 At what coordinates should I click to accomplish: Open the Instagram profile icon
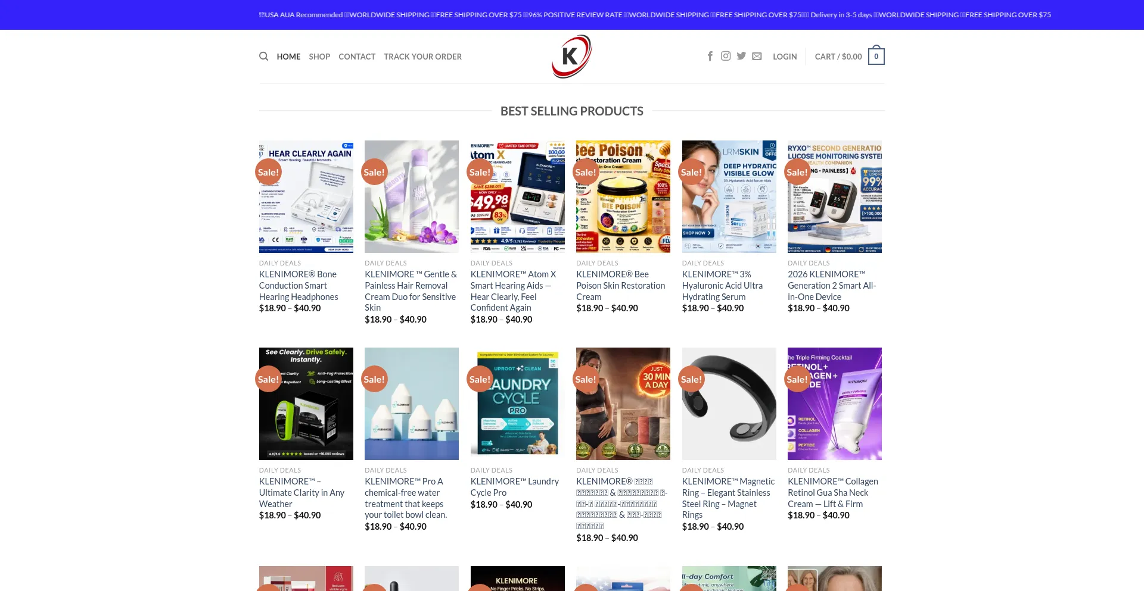(725, 56)
